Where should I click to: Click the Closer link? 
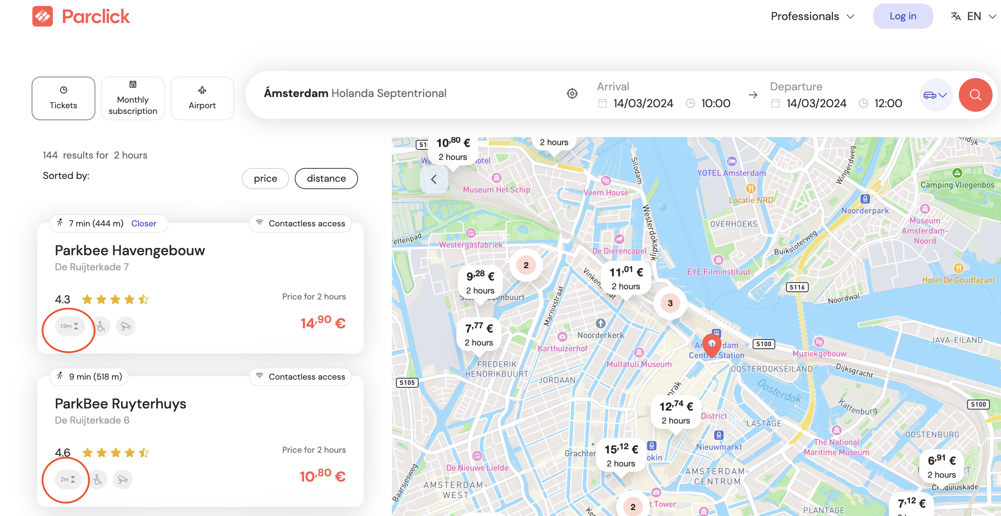pyautogui.click(x=144, y=223)
